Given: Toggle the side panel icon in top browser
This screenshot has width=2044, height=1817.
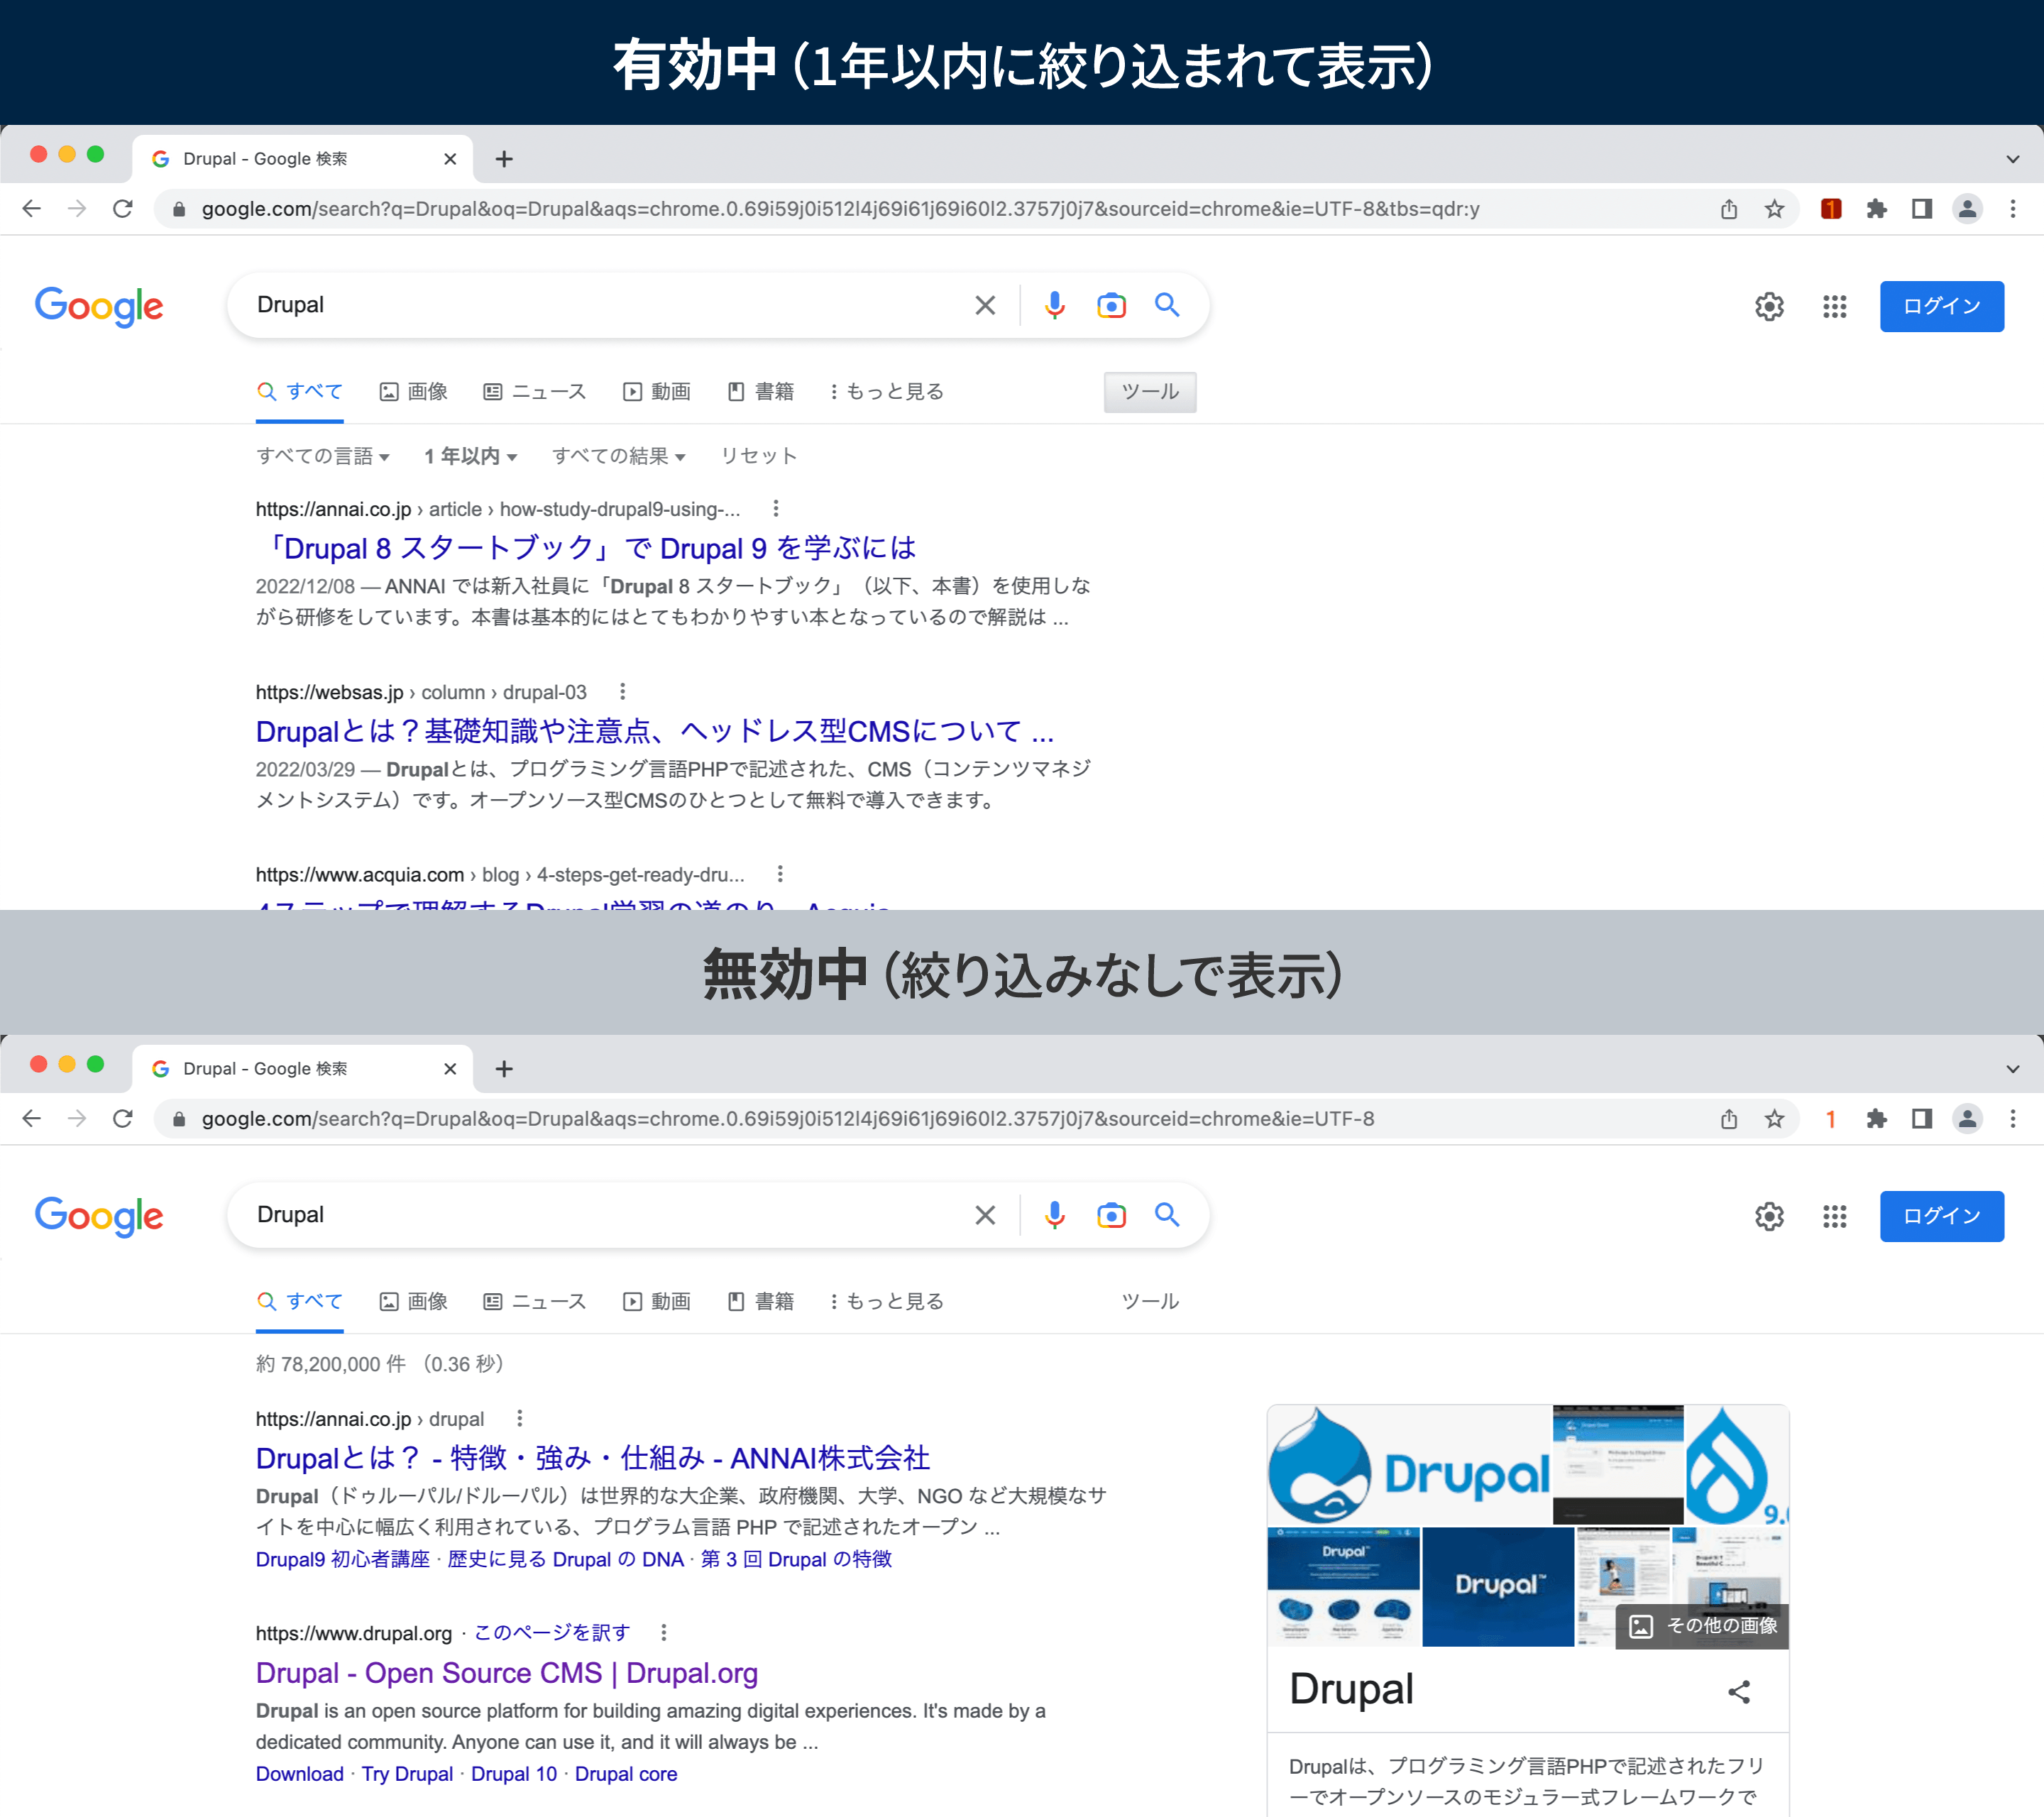Looking at the screenshot, I should pos(1921,209).
